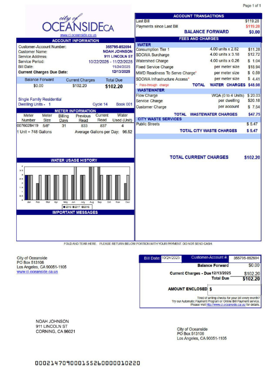Click the previous read value 833

pos(84,126)
